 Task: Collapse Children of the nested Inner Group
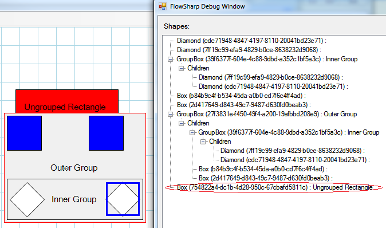[203, 141]
